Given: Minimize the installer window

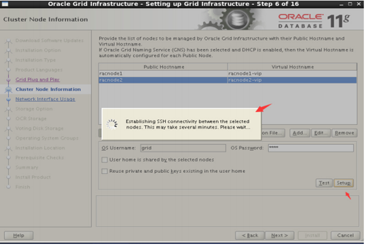Looking at the screenshot, I should (341, 4).
